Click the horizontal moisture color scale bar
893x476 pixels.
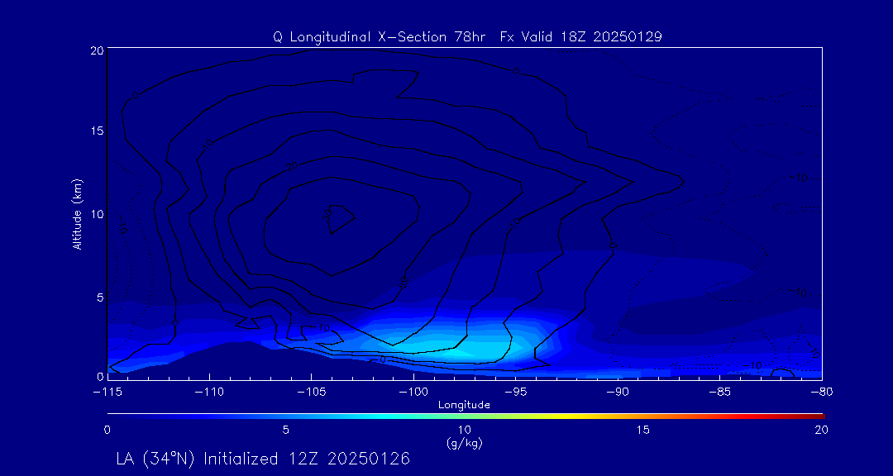point(466,416)
